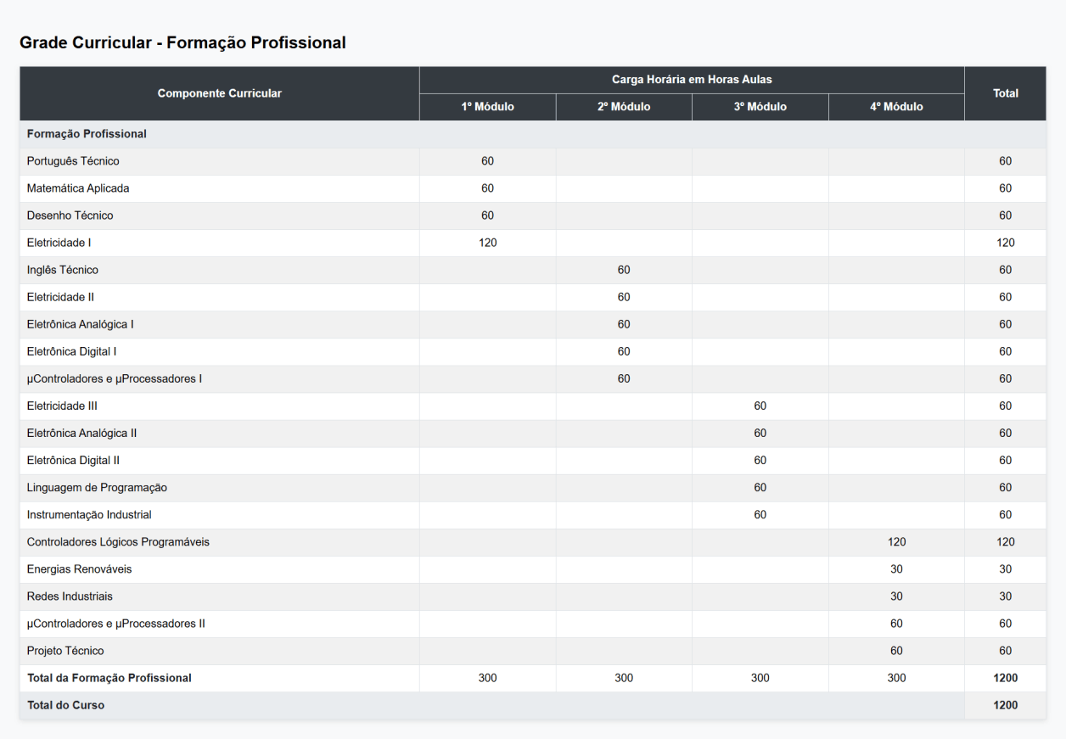This screenshot has height=739, width=1066.
Task: Select the '1º Módulo' column header
Action: [488, 107]
